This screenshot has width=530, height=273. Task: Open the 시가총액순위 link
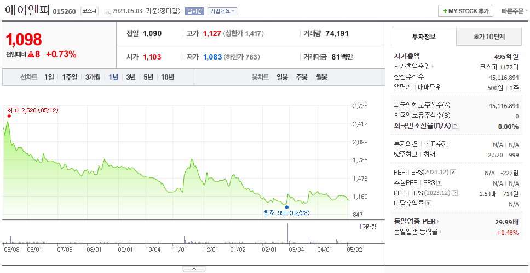coord(412,67)
